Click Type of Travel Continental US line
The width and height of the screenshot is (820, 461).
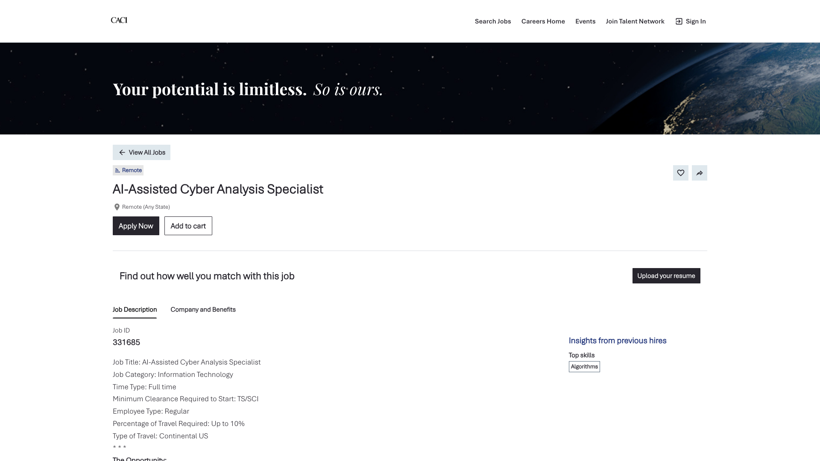pyautogui.click(x=161, y=436)
